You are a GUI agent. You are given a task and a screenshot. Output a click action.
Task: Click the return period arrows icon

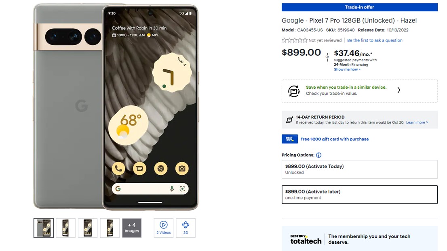tap(289, 120)
